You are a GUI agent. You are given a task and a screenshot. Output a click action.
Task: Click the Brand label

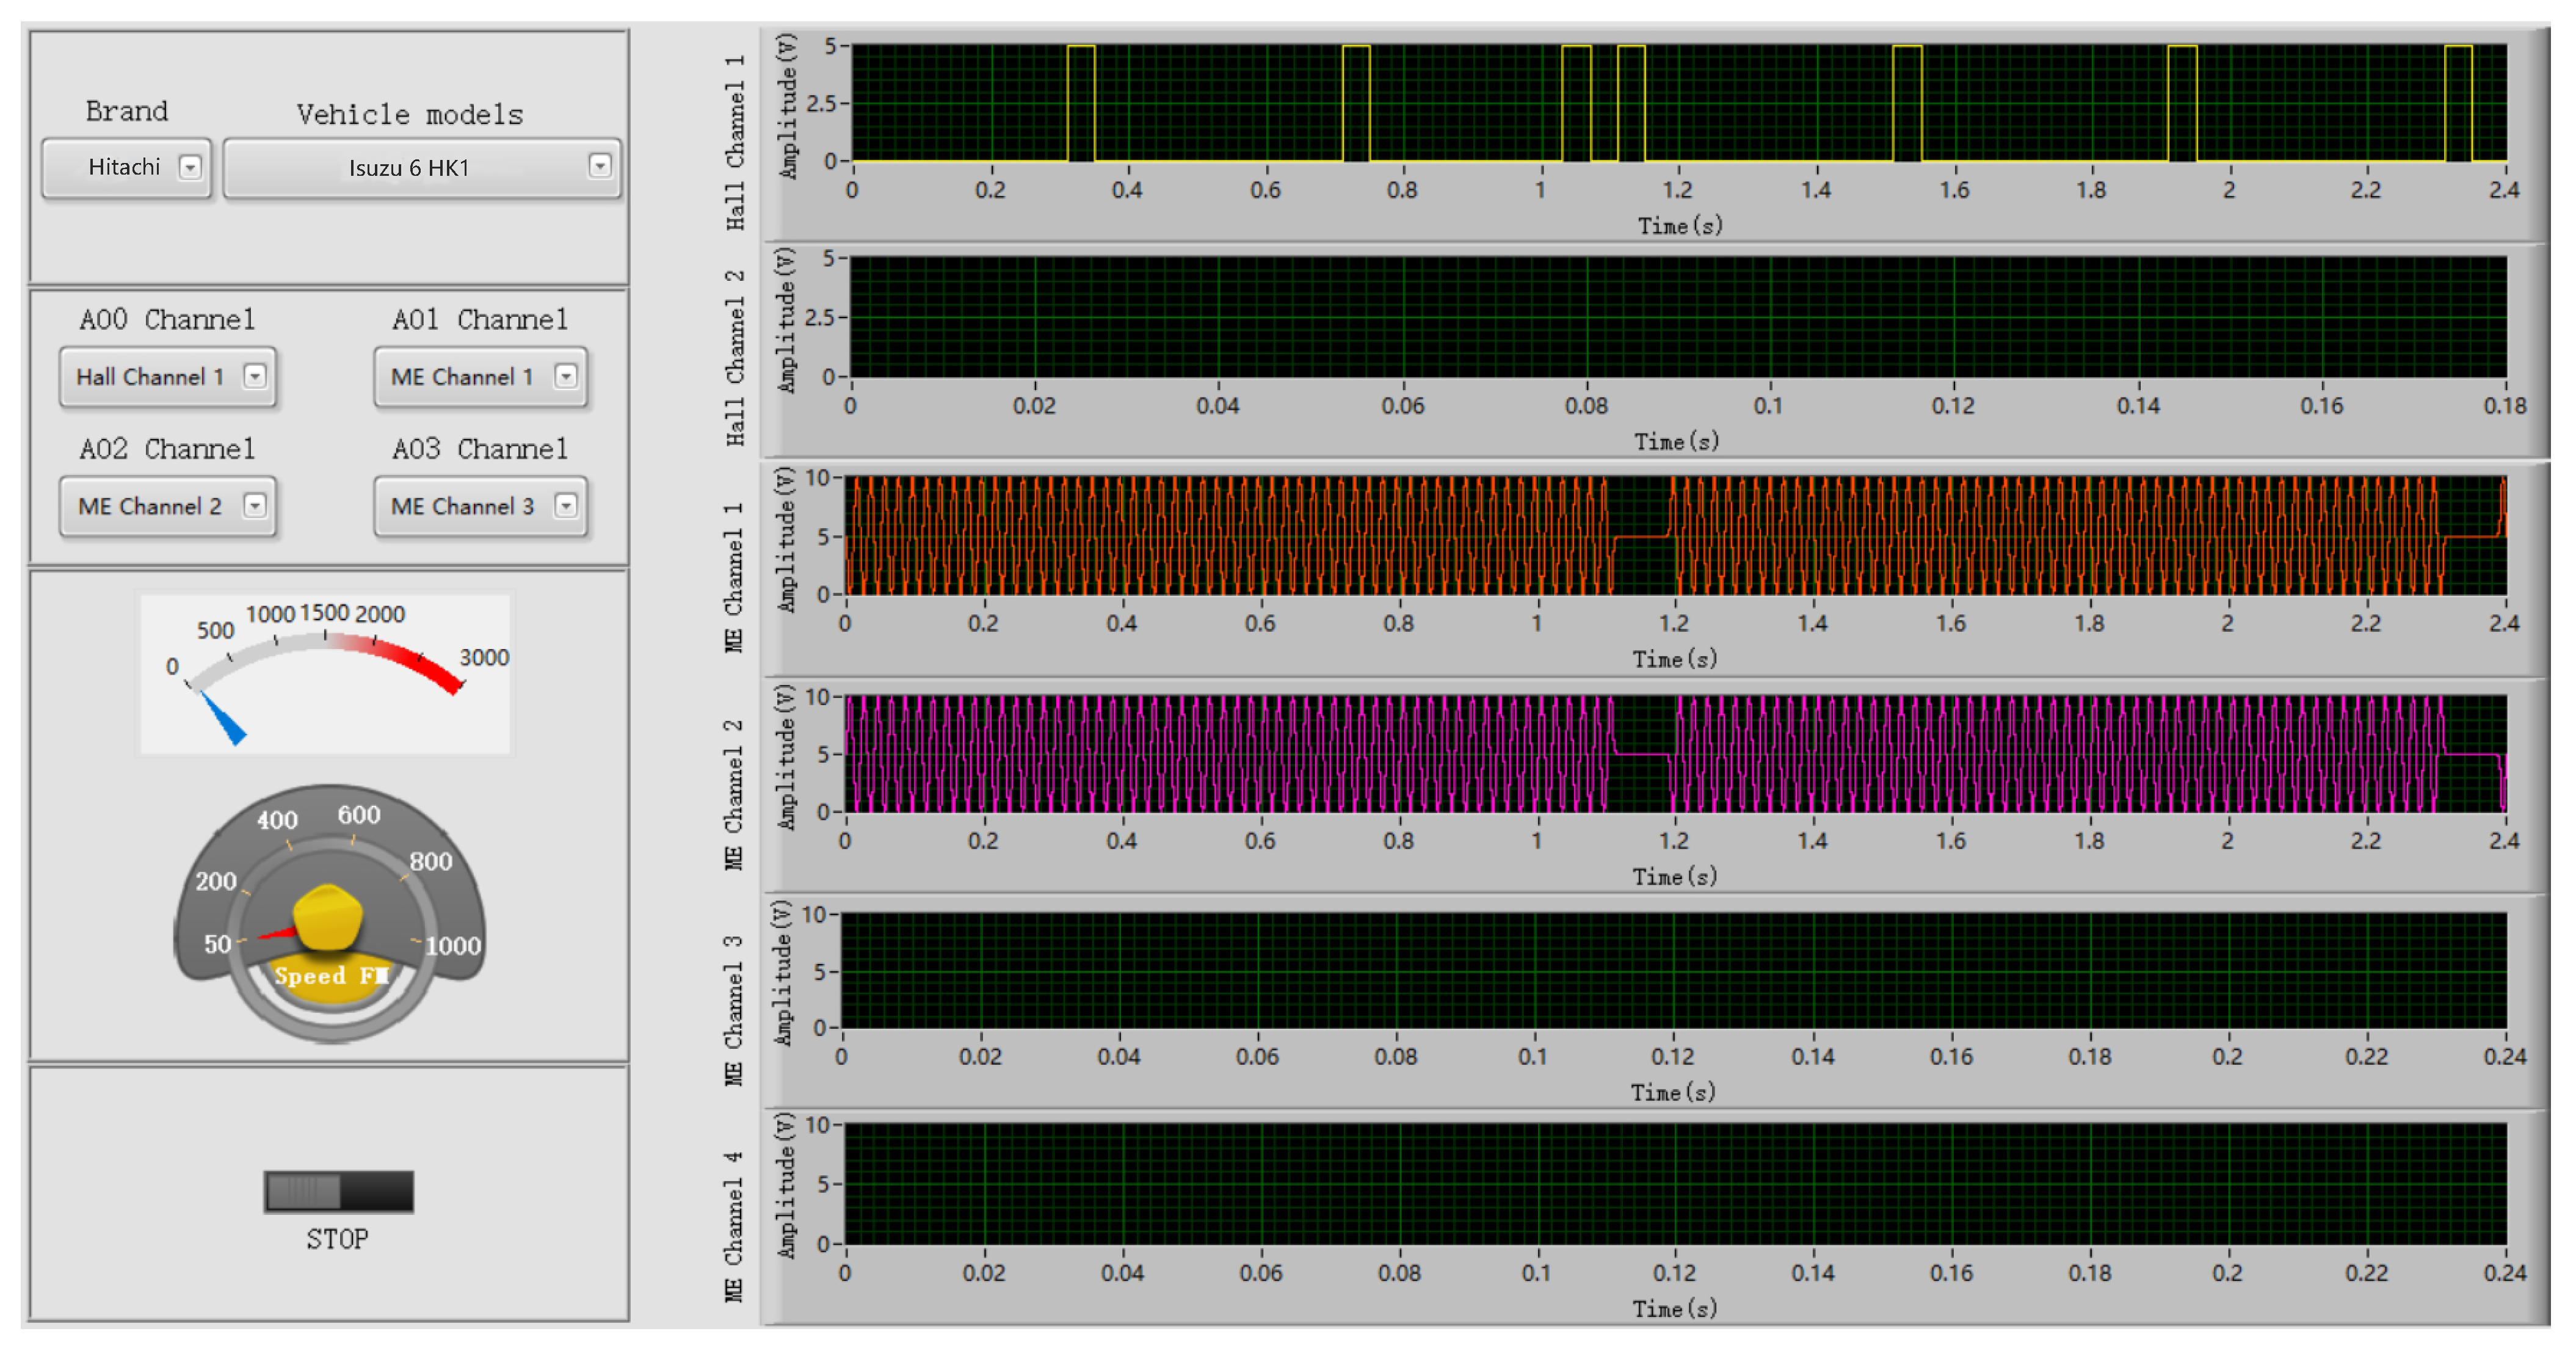click(x=127, y=111)
